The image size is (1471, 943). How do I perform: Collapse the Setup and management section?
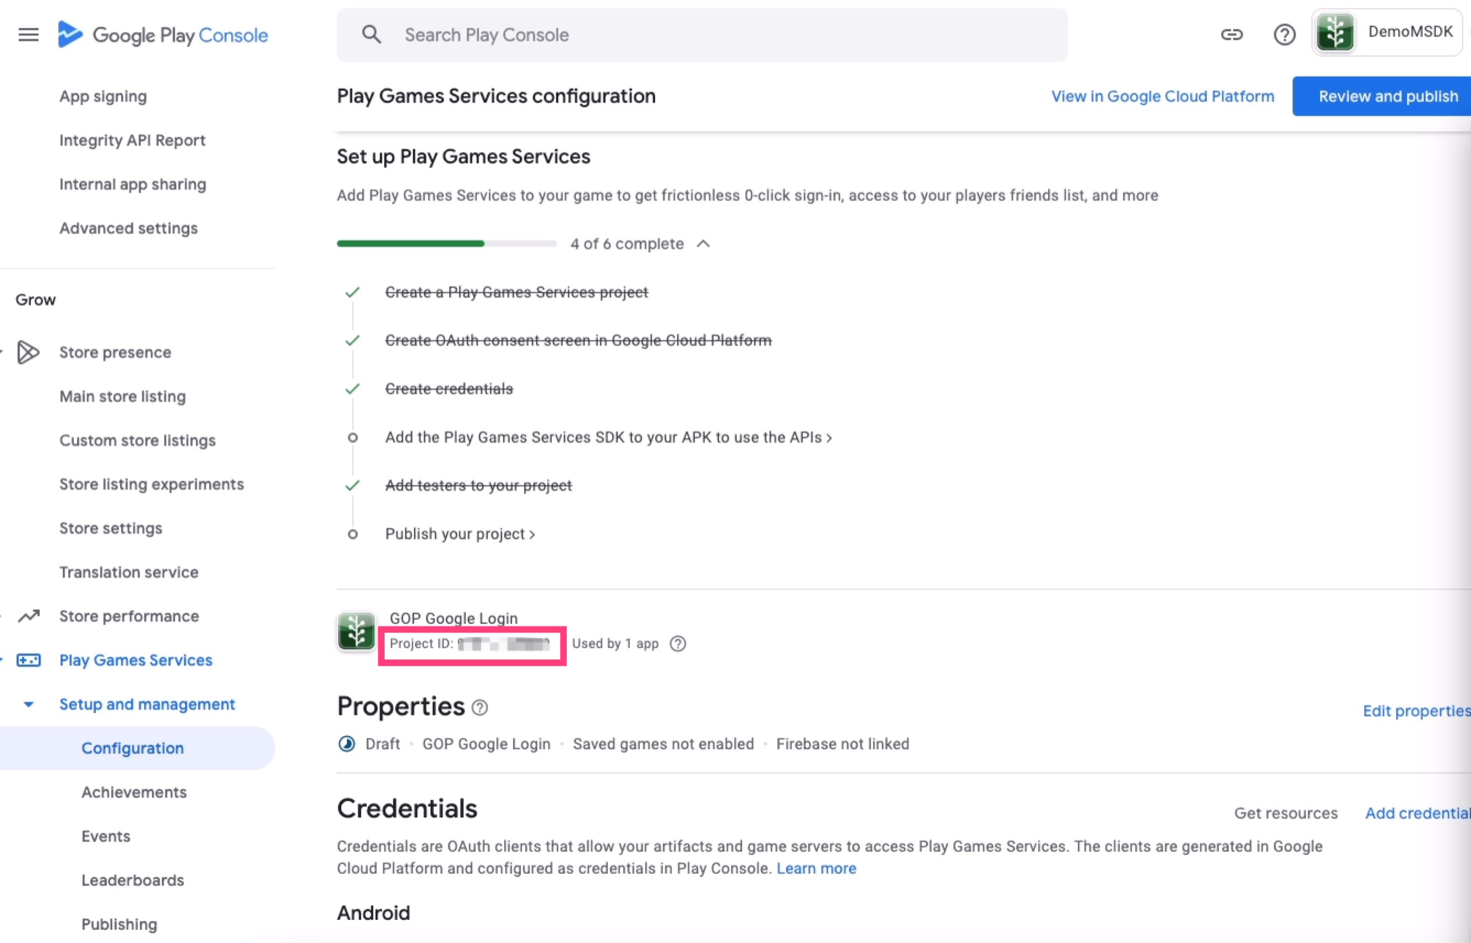click(29, 704)
